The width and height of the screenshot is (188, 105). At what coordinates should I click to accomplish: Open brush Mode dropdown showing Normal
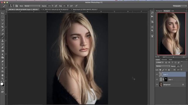point(32,6)
